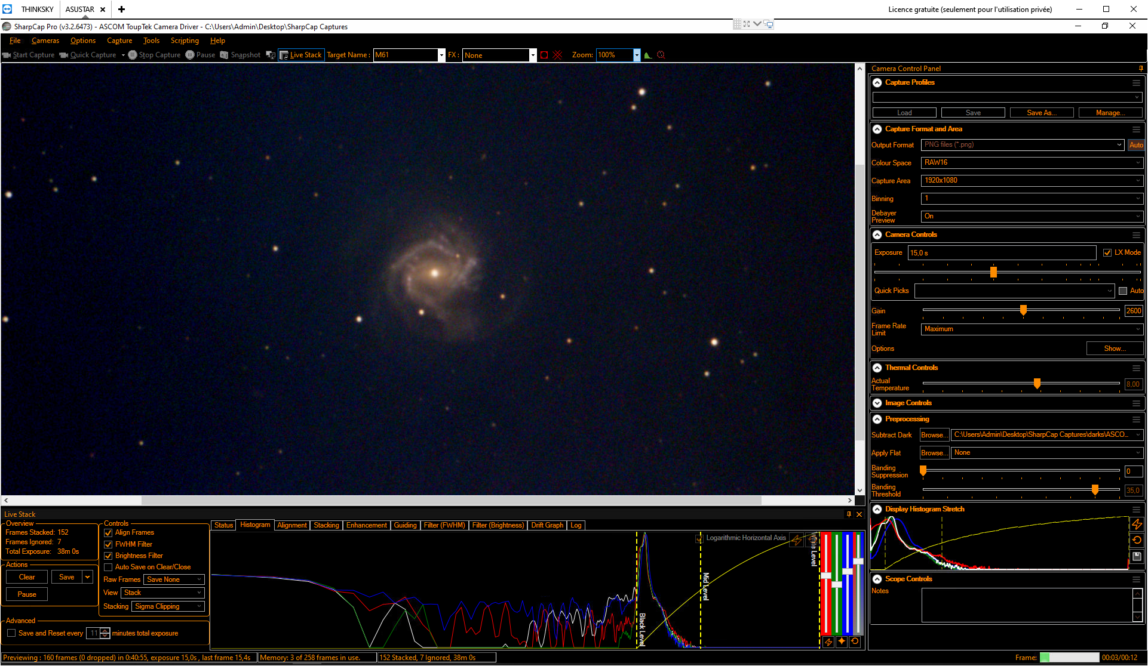Click the red focus target icon in toolbar
Image resolution: width=1148 pixels, height=666 pixels.
point(661,55)
